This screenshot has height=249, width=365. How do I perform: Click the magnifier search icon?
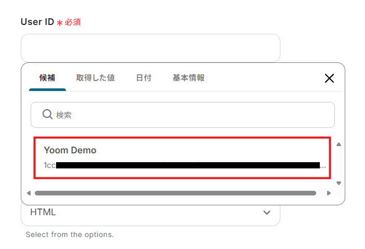click(47, 114)
